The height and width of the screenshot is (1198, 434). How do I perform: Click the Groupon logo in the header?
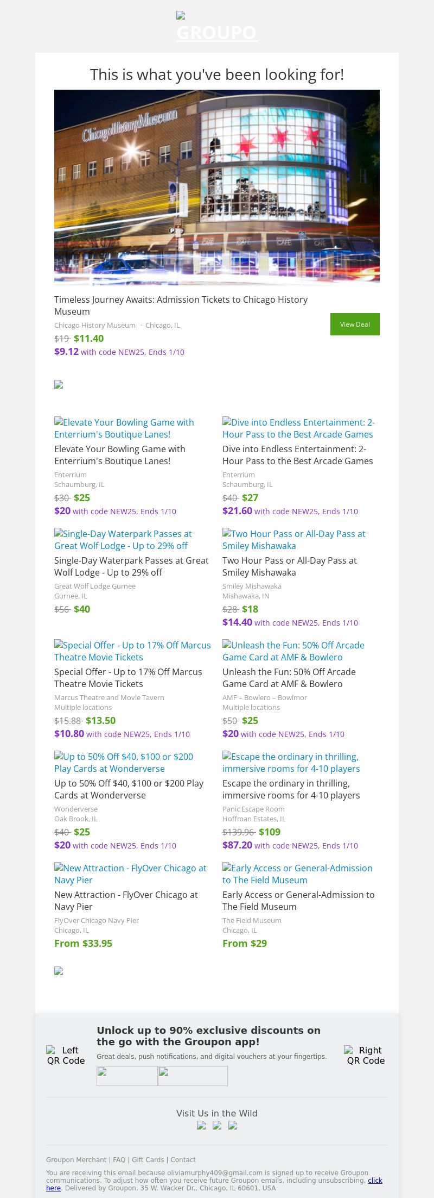[216, 27]
